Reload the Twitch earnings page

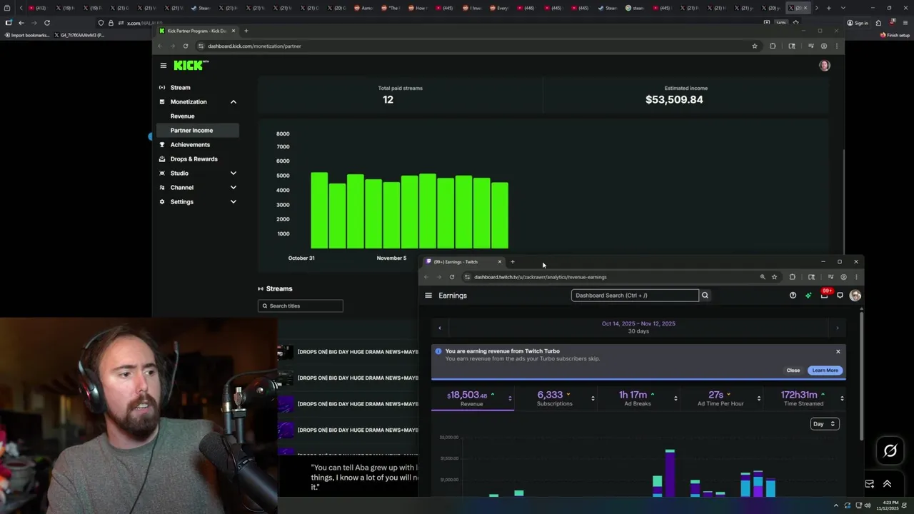(452, 277)
